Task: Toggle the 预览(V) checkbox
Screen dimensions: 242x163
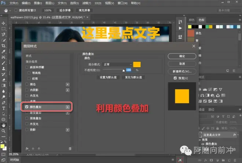Action: tap(175, 78)
